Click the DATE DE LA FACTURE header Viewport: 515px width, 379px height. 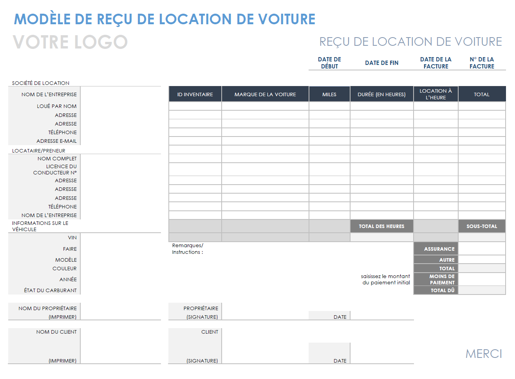[435, 63]
